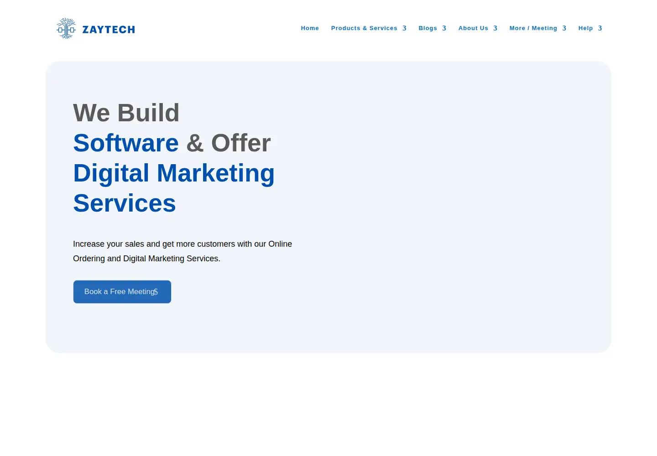Viewport: 657px width, 456px height.
Task: Expand the More / Meeting dropdown arrow
Action: pos(564,28)
